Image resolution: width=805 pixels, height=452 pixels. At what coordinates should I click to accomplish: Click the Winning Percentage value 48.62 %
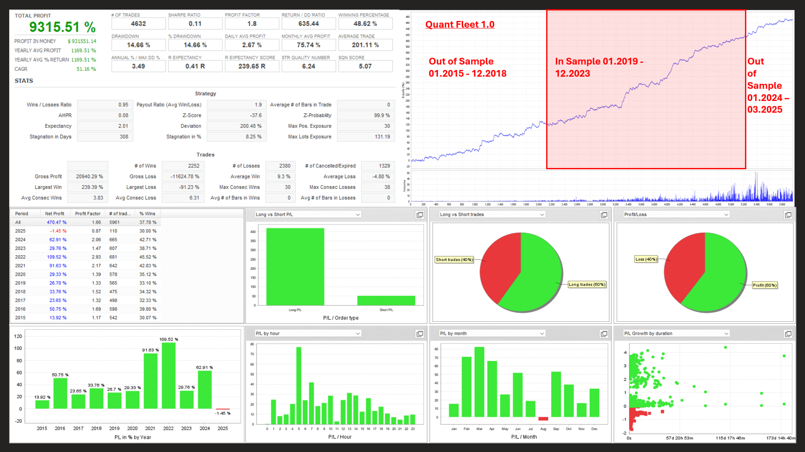point(365,24)
